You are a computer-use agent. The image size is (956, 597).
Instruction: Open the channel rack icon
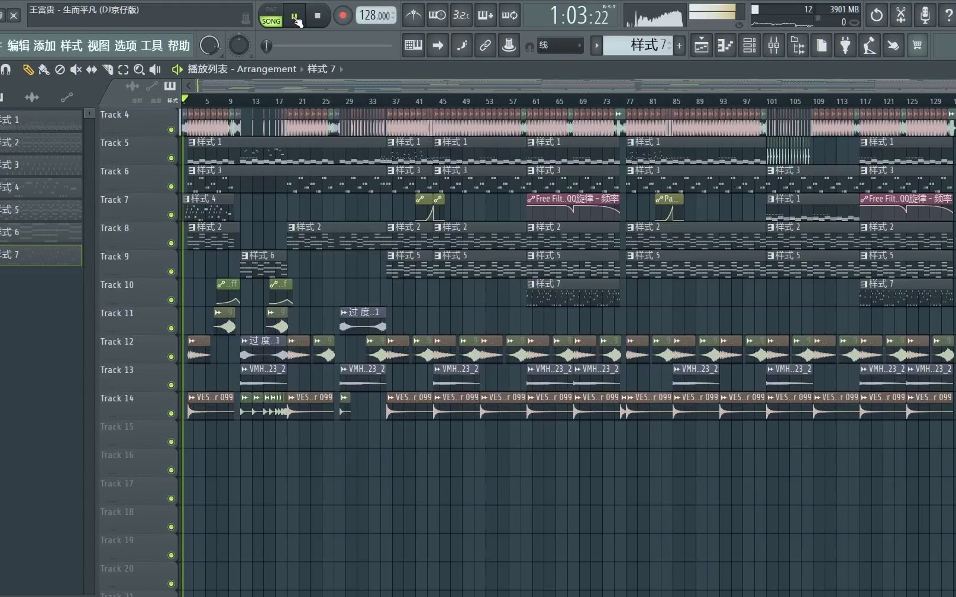click(750, 46)
